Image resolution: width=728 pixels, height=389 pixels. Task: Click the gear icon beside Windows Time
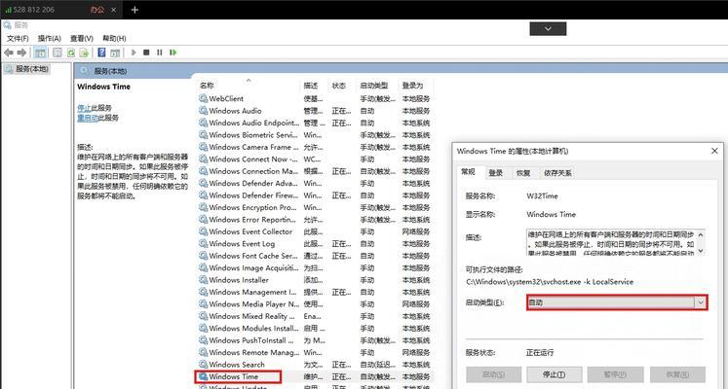pos(203,376)
